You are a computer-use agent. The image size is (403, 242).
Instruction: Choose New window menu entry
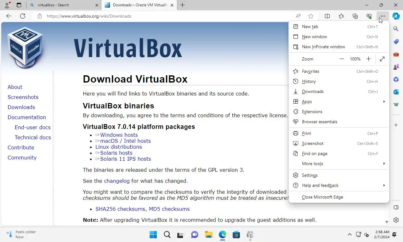click(x=339, y=37)
